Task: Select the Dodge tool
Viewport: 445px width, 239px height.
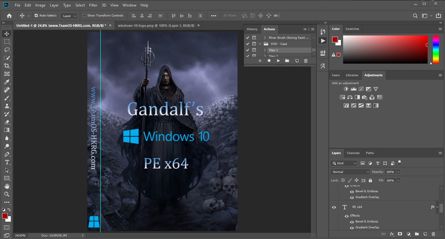Action: pos(7,146)
